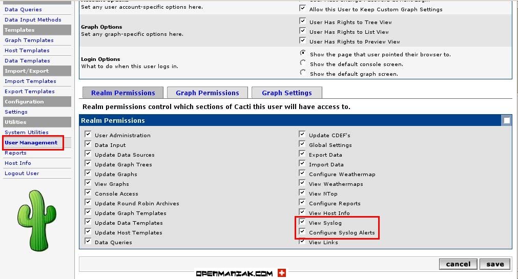518x279 pixels.
Task: Click the Realm Permissions header select-all box
Action: click(x=506, y=121)
